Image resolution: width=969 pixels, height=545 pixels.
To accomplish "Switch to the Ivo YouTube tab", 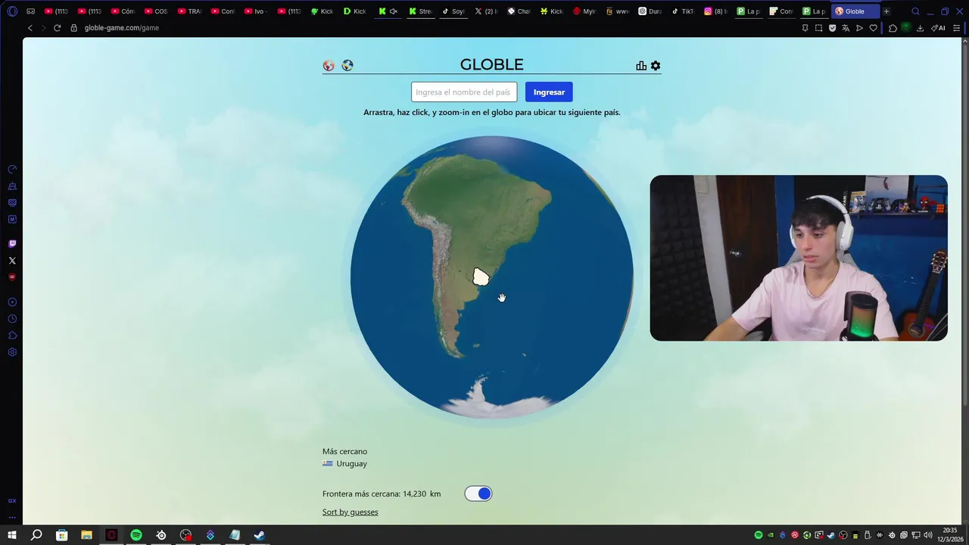I will pos(255,11).
